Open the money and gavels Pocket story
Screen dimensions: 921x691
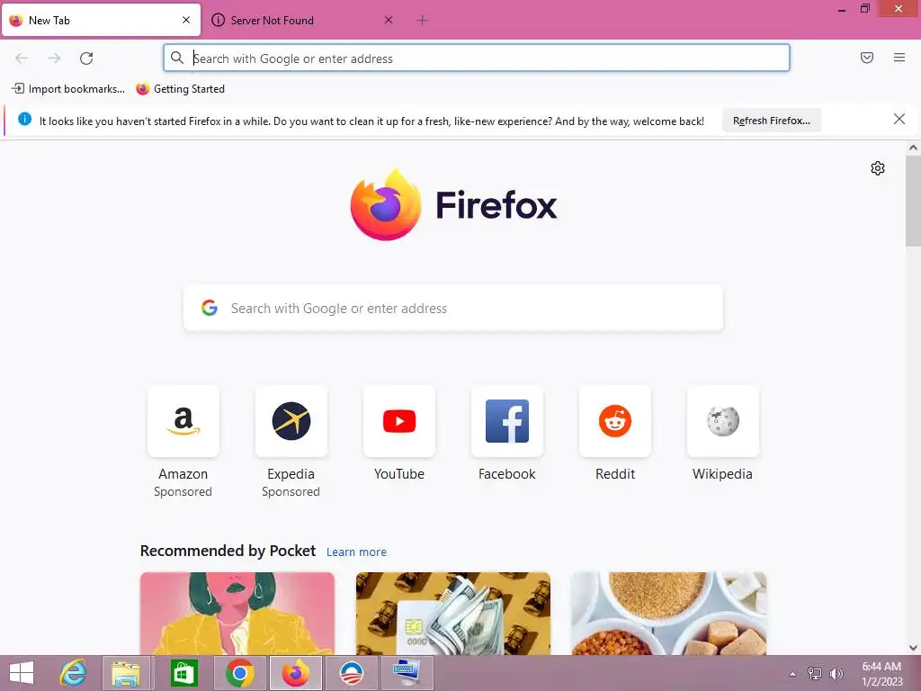point(453,614)
